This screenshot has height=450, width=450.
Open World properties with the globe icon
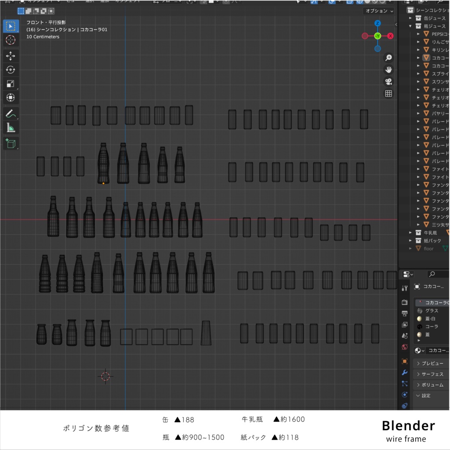point(404,347)
